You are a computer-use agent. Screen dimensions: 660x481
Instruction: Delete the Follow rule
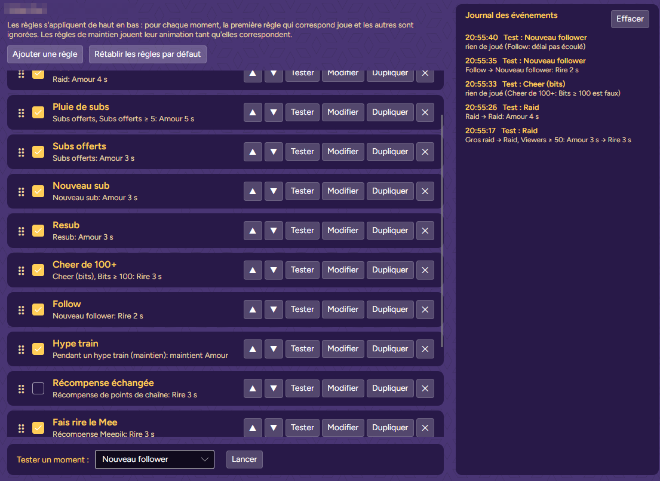coord(425,310)
